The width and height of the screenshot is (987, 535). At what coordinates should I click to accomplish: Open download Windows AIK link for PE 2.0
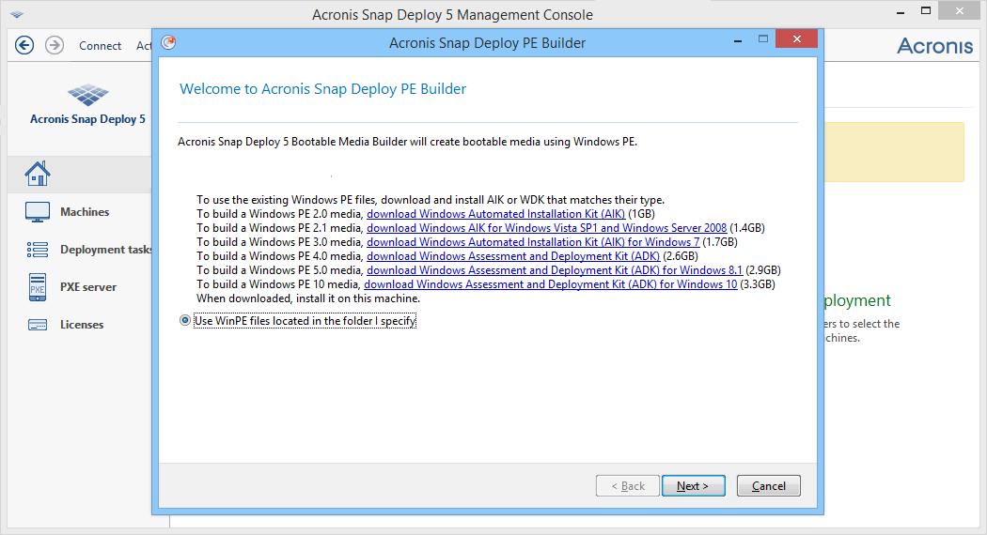click(496, 214)
